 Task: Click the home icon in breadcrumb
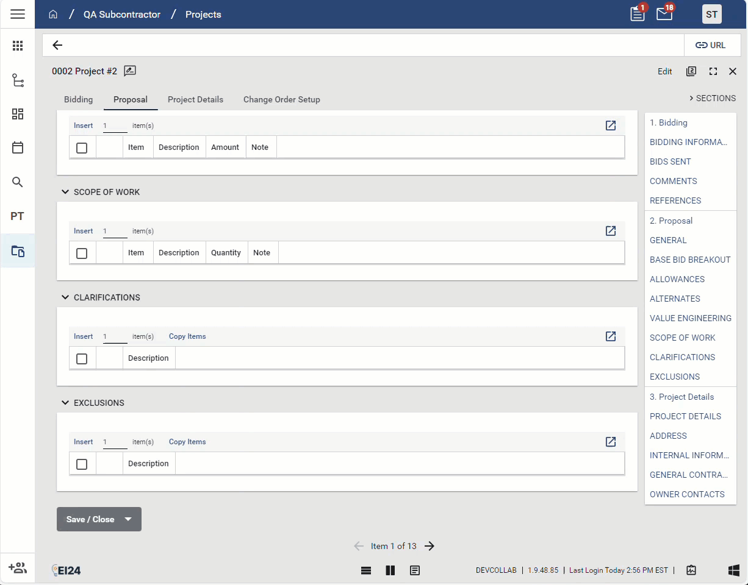(x=53, y=14)
